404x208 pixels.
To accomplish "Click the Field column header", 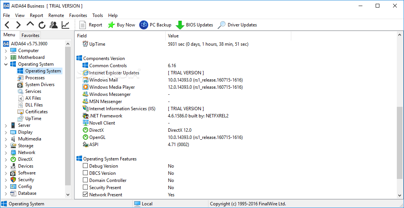I will (120, 36).
